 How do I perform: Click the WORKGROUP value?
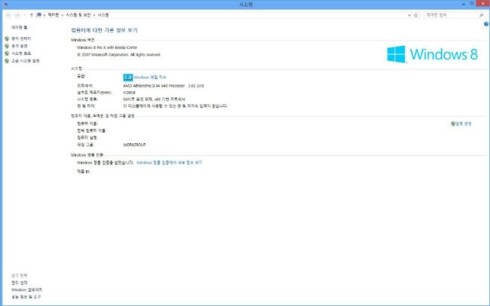134,145
